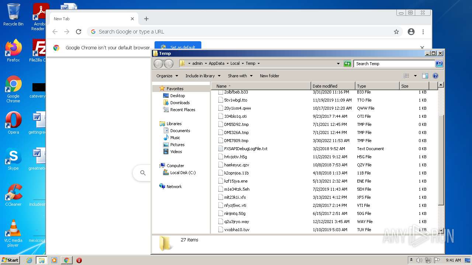Click the Explorer Back navigation button
This screenshot has height=265, width=472.
159,64
